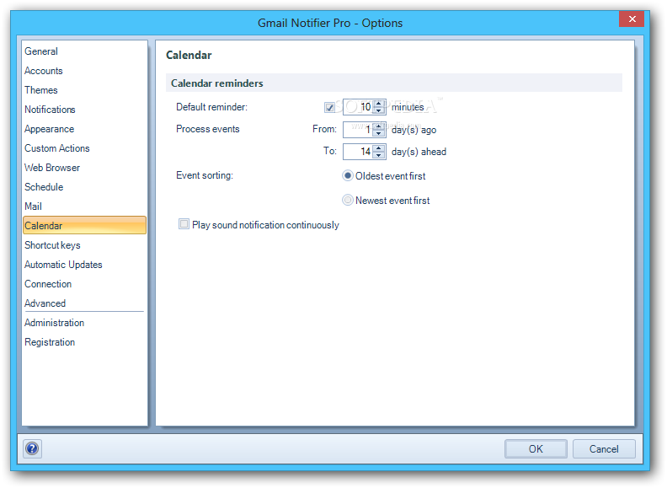667x488 pixels.
Task: Increase To days ahead value
Action: (x=379, y=147)
